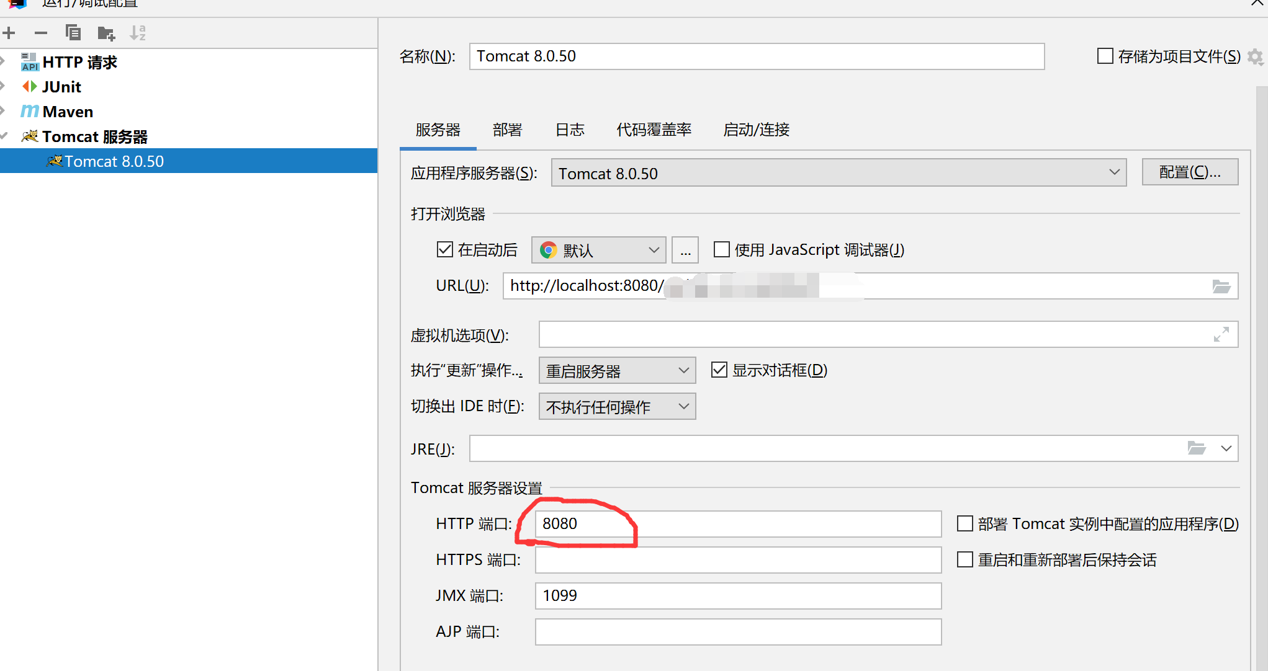
Task: Browse folder icon in JRE field
Action: click(x=1196, y=448)
